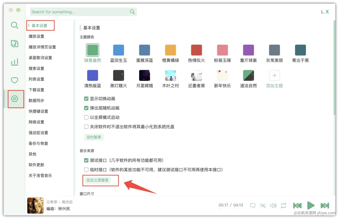Click the Search for something input field
339x219 pixels.
click(x=80, y=12)
